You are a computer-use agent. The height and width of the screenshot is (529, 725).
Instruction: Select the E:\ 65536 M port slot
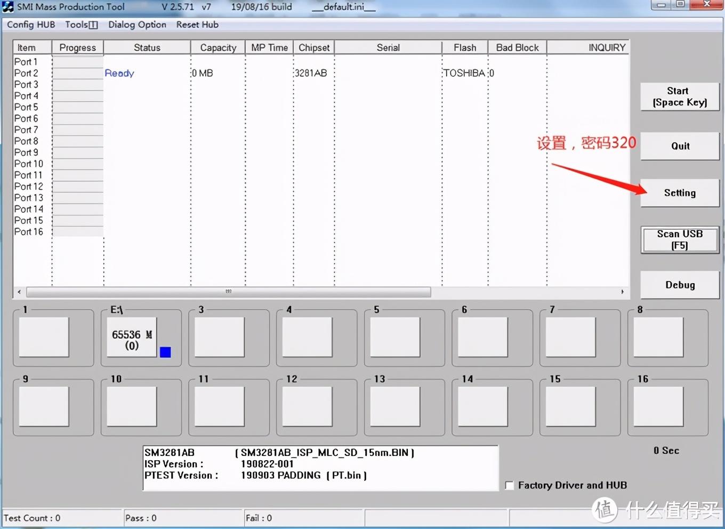pyautogui.click(x=132, y=337)
